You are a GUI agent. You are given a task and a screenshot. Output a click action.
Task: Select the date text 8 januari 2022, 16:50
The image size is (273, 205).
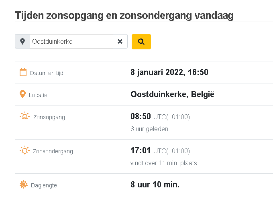[x=169, y=72]
